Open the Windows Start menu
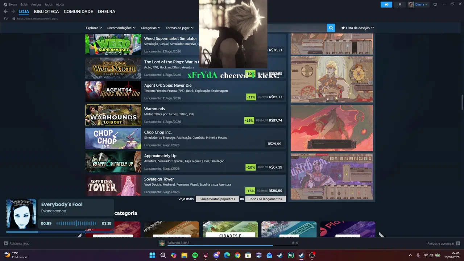This screenshot has width=464, height=261. 153,255
